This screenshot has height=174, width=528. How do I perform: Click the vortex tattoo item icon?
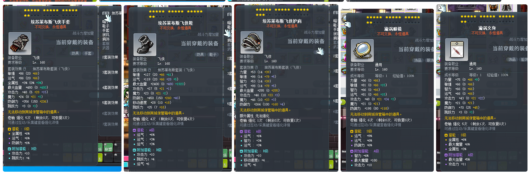click(456, 50)
